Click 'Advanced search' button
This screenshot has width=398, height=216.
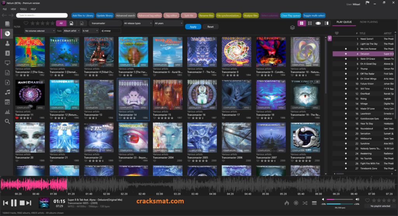click(126, 16)
